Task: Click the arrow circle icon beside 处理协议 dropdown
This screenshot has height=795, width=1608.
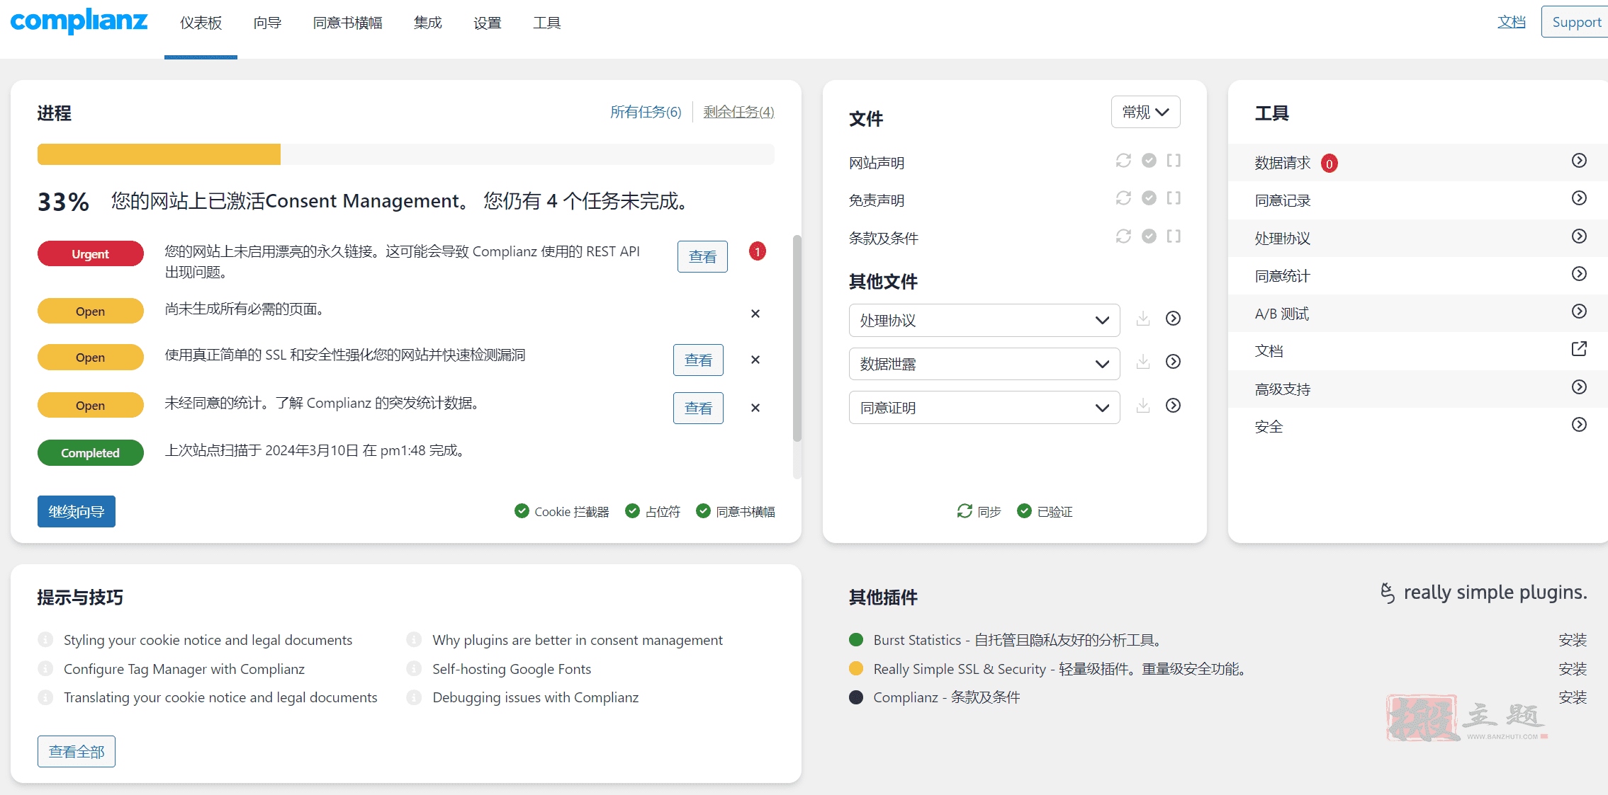Action: 1174,319
